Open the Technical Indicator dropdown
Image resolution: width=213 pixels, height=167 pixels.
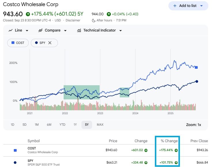pos(120,31)
